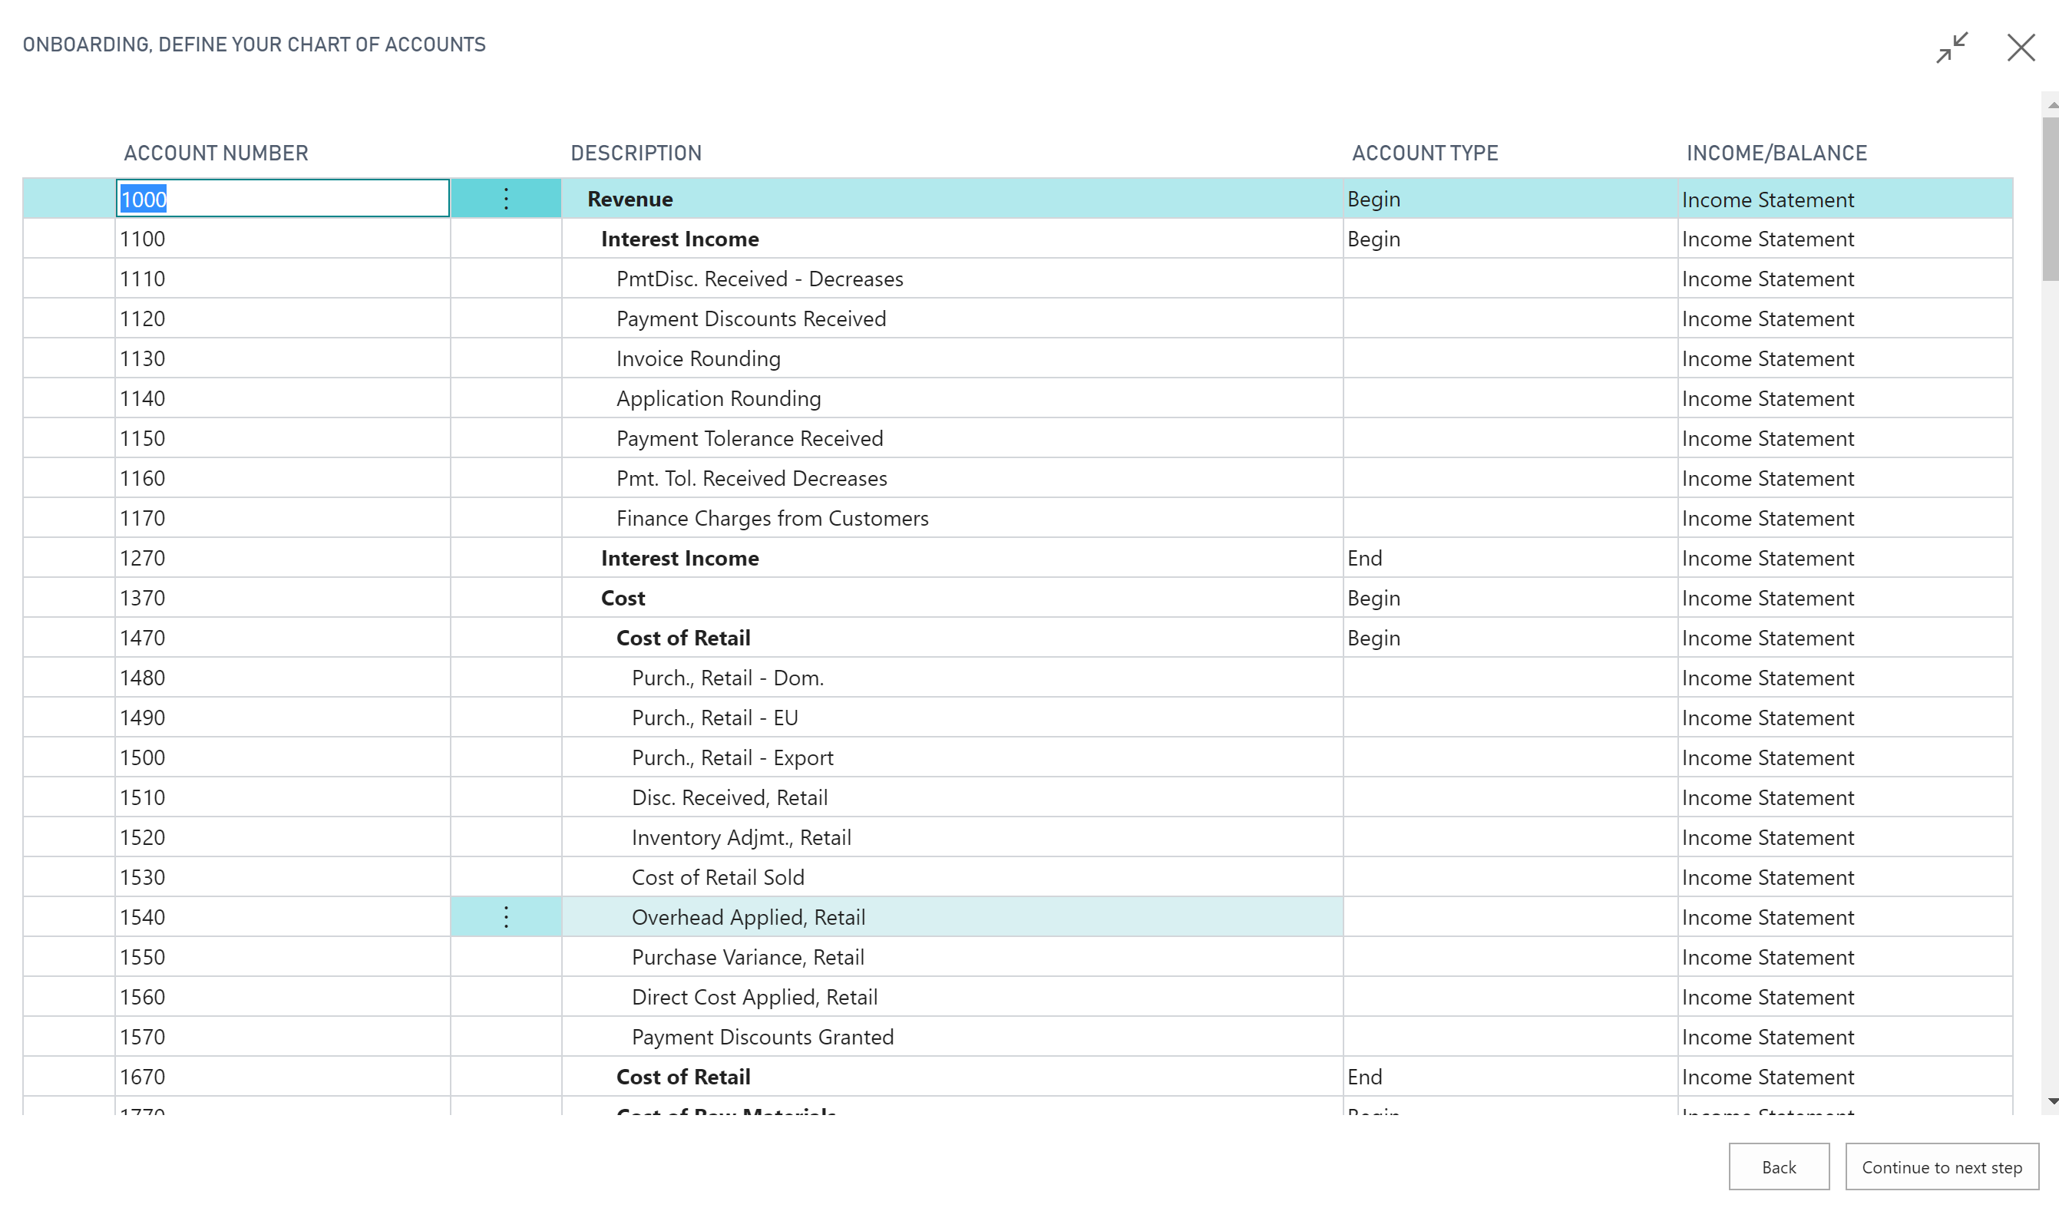
Task: Select 'Disc. Received, Retail' cell
Action: (x=953, y=798)
